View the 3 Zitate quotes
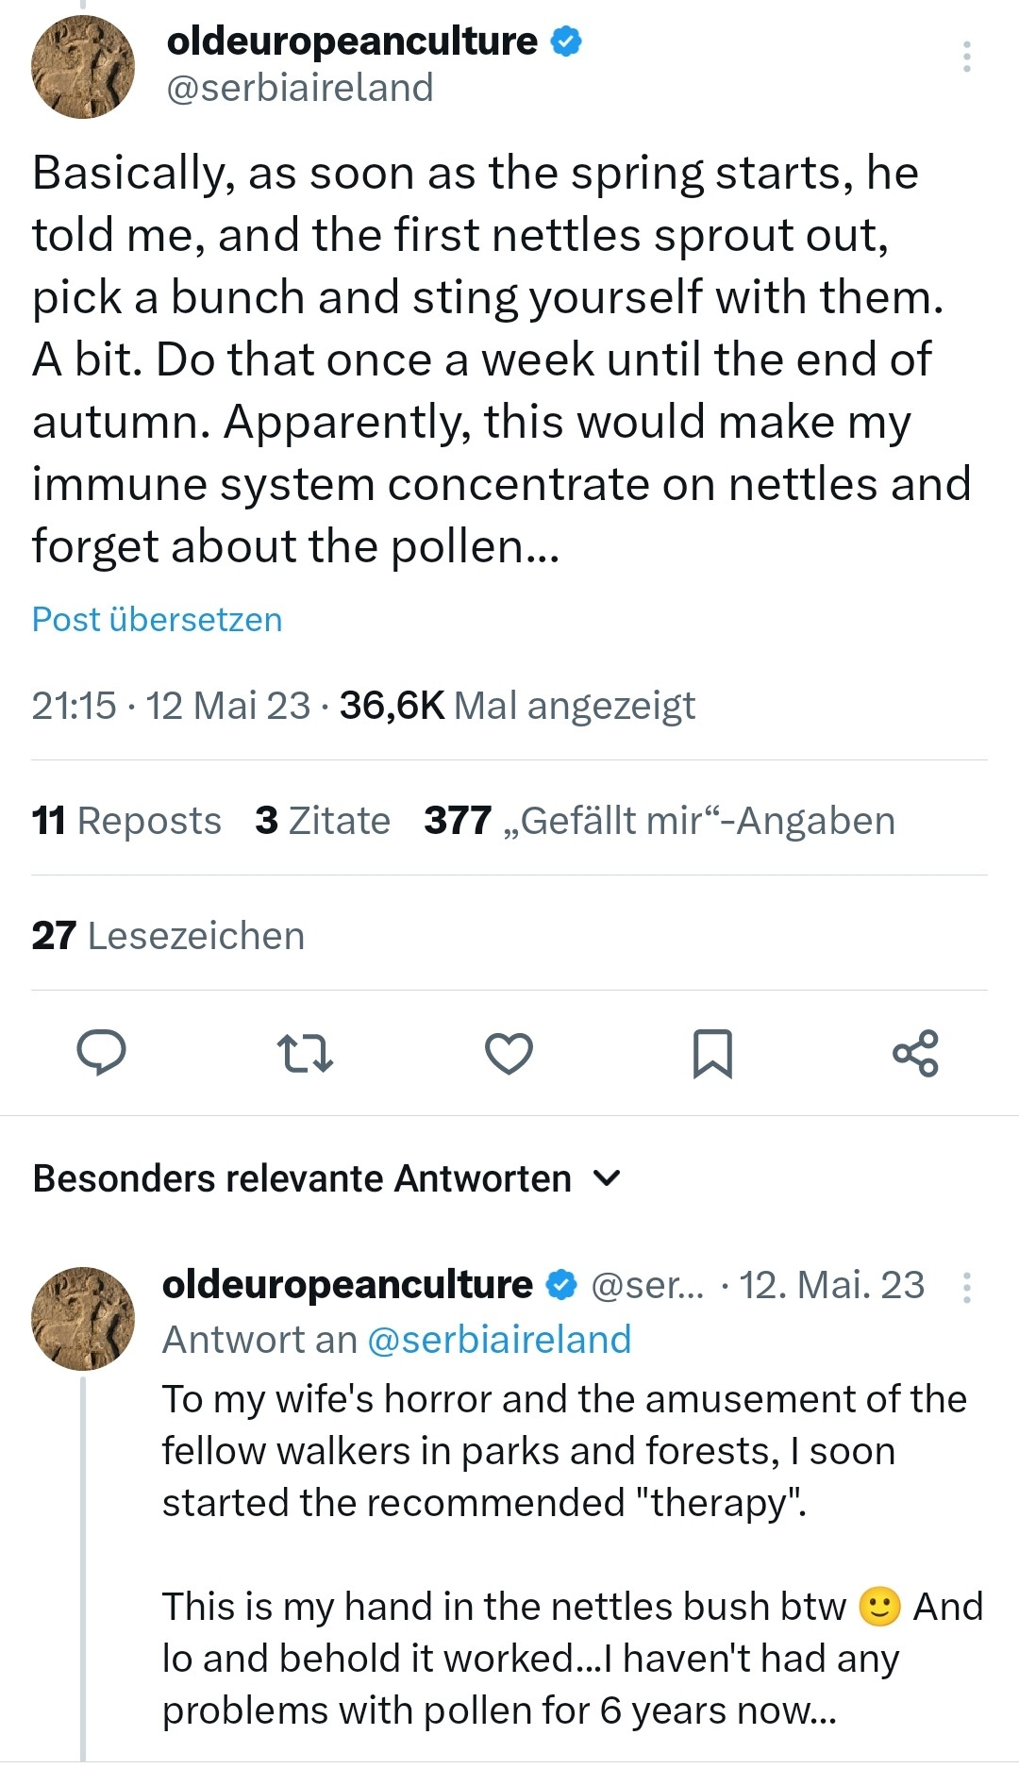The width and height of the screenshot is (1019, 1785). coord(323,821)
